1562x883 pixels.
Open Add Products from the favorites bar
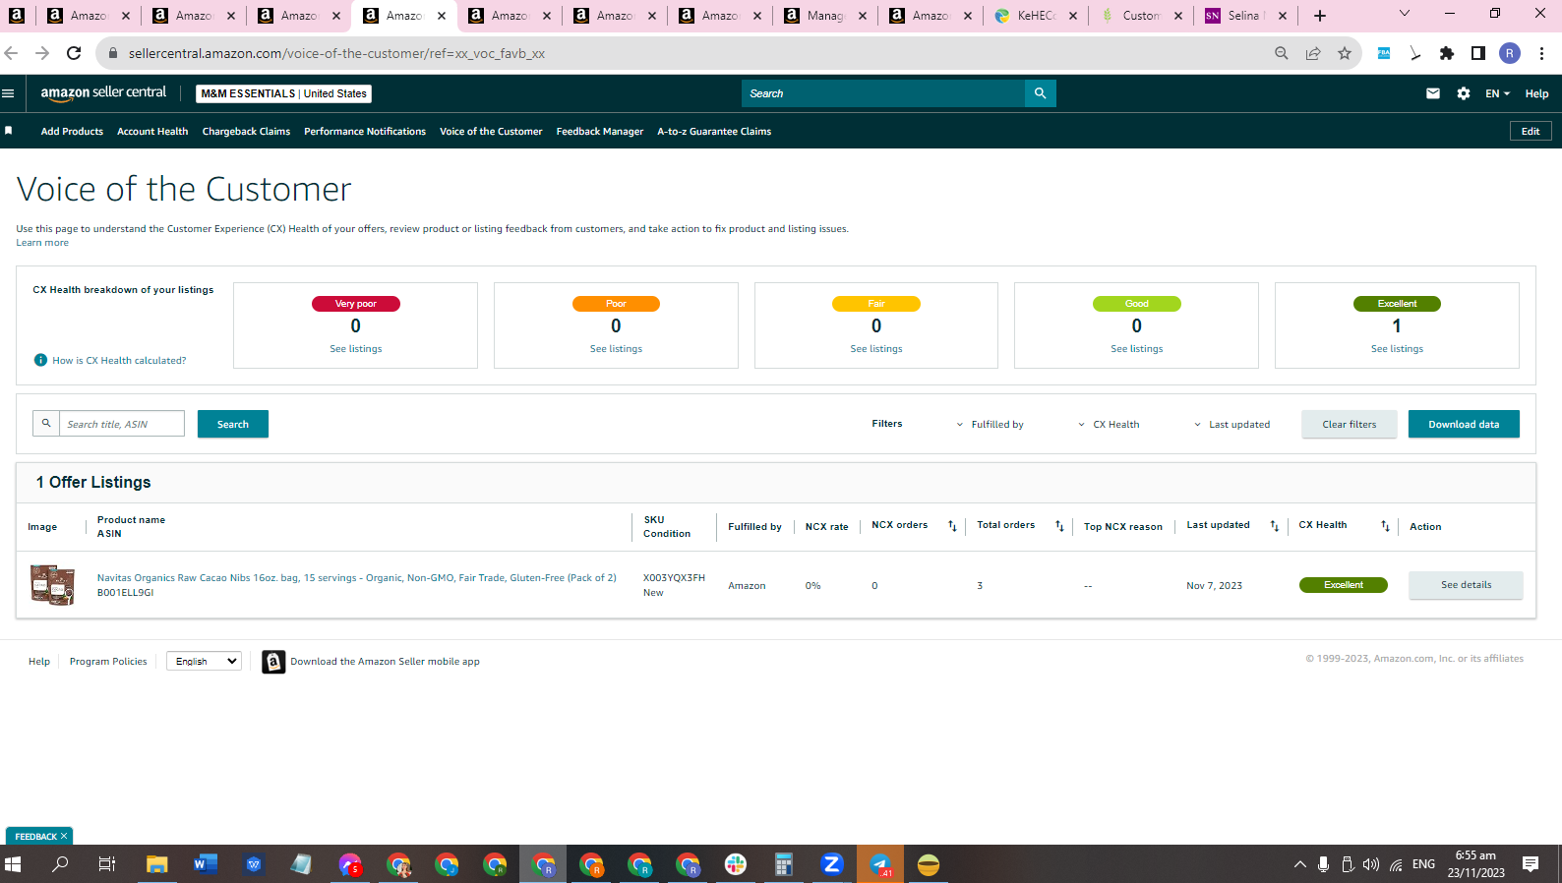(x=72, y=132)
